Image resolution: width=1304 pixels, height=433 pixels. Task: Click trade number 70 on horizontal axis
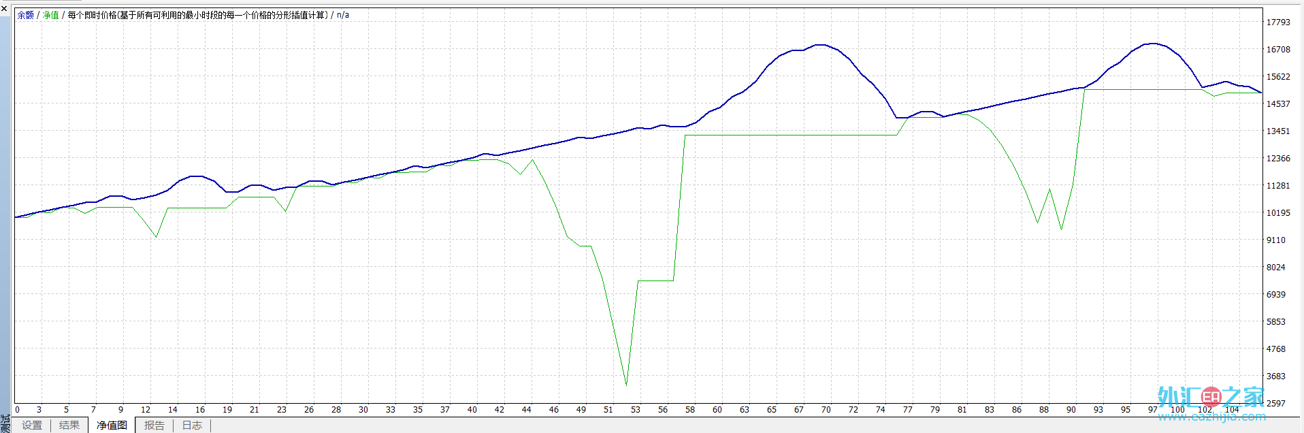pyautogui.click(x=826, y=410)
